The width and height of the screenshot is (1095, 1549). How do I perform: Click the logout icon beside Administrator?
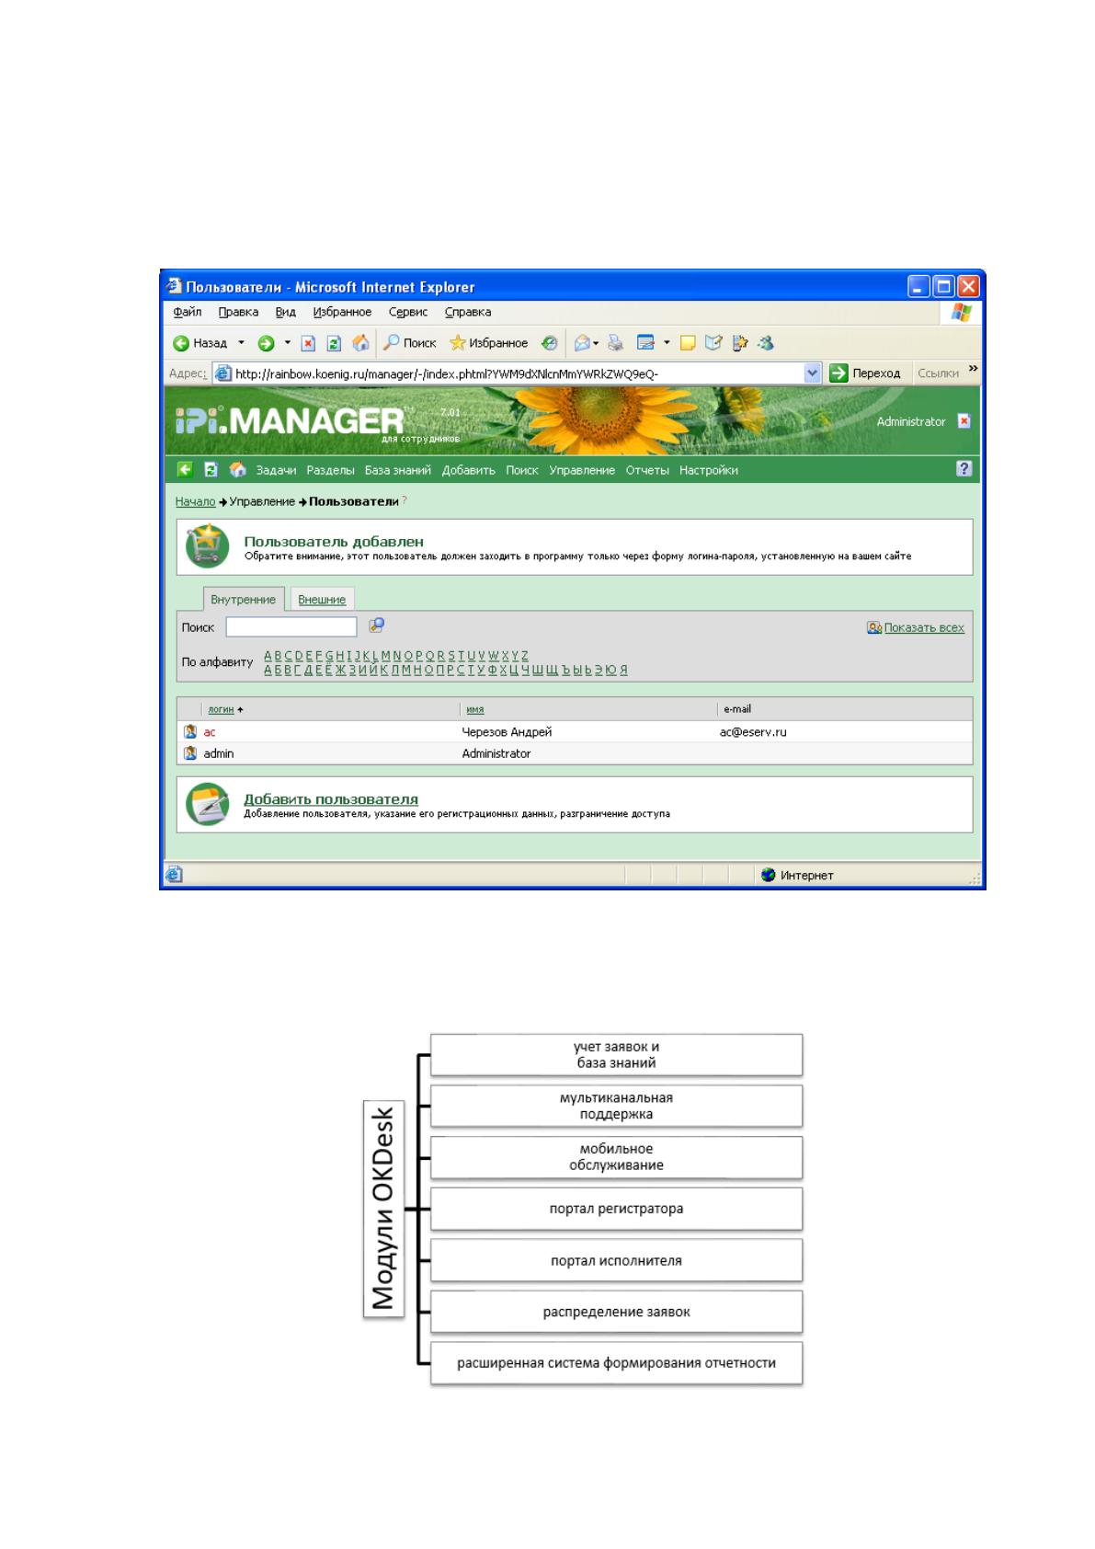[964, 421]
